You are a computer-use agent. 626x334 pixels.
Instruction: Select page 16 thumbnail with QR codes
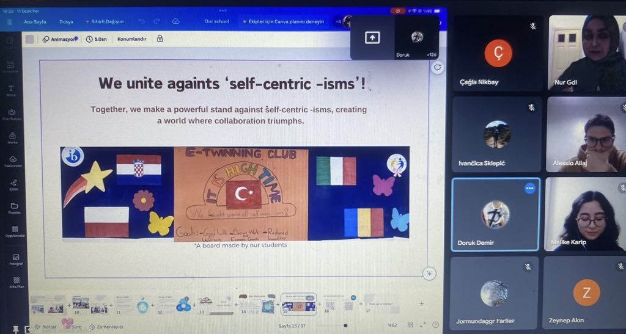[340, 305]
